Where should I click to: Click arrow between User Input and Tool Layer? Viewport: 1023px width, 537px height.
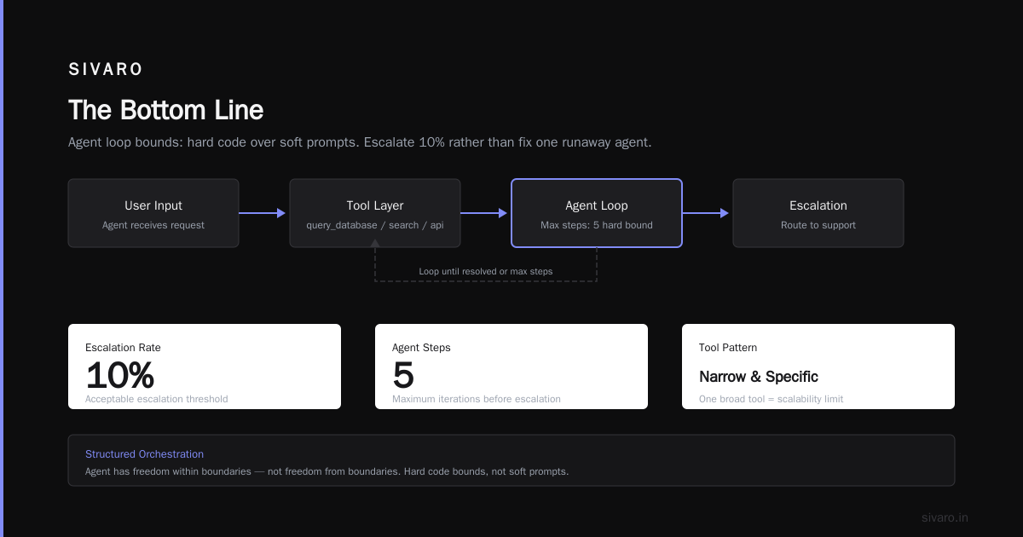click(263, 213)
